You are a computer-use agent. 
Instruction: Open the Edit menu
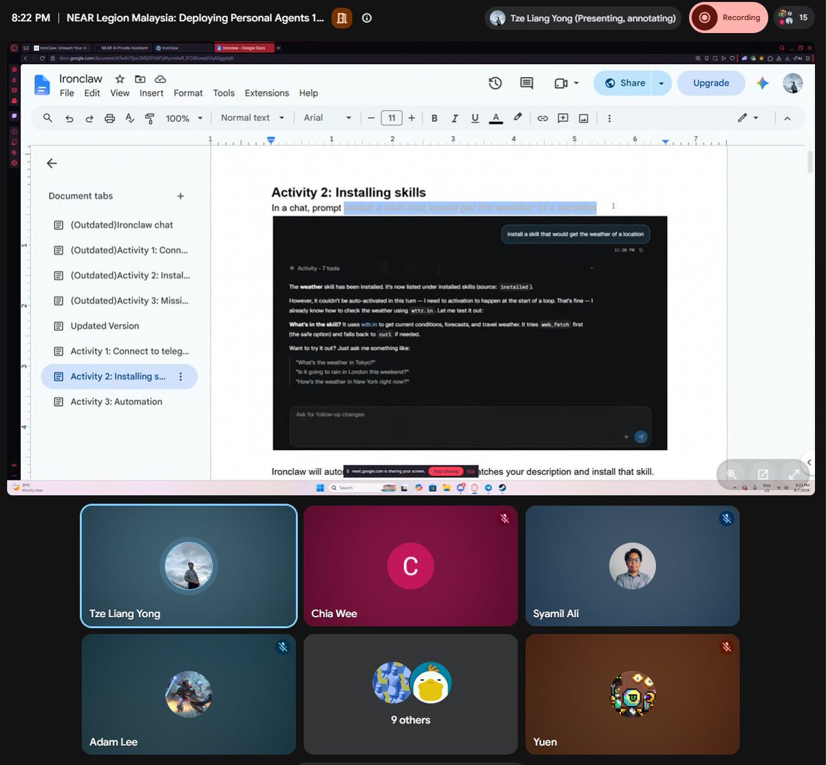point(92,93)
